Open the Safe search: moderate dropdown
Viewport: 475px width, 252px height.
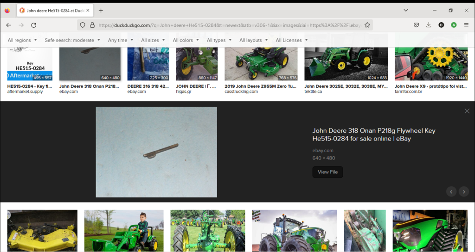(x=72, y=40)
